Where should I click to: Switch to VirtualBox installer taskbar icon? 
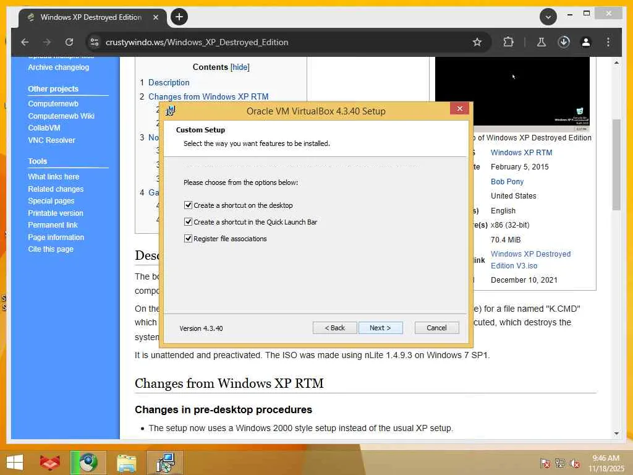tap(164, 463)
